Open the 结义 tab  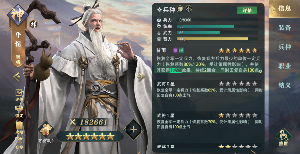point(284,85)
